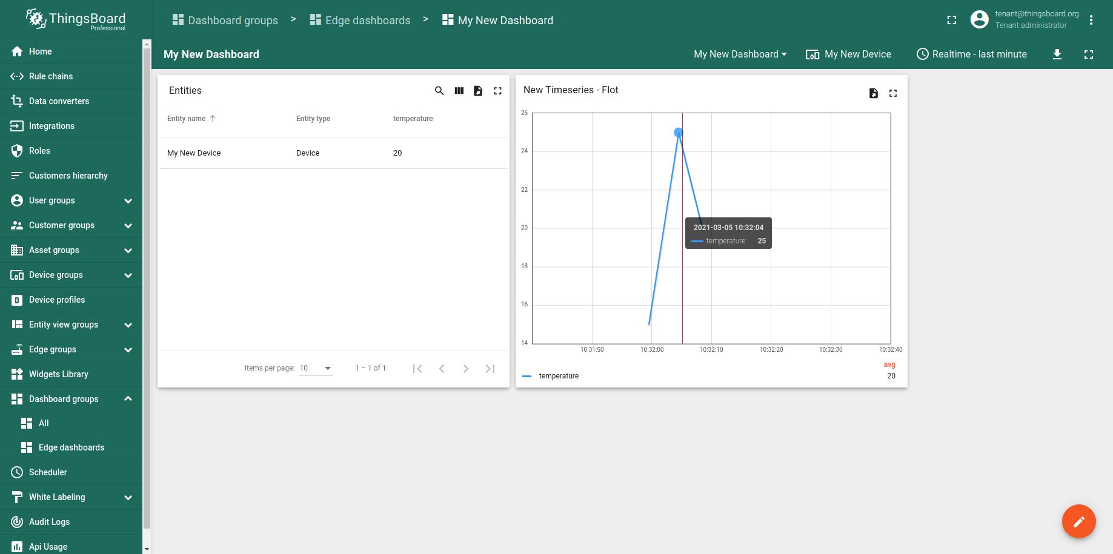Fullscreen the Entities widget
Image resolution: width=1113 pixels, height=554 pixels.
click(497, 91)
